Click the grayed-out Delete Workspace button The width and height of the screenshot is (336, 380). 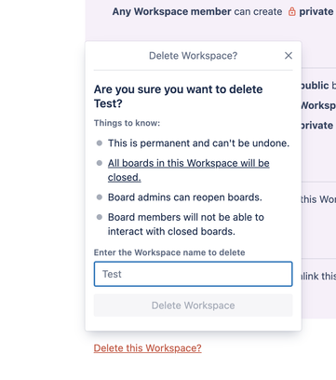tap(193, 305)
